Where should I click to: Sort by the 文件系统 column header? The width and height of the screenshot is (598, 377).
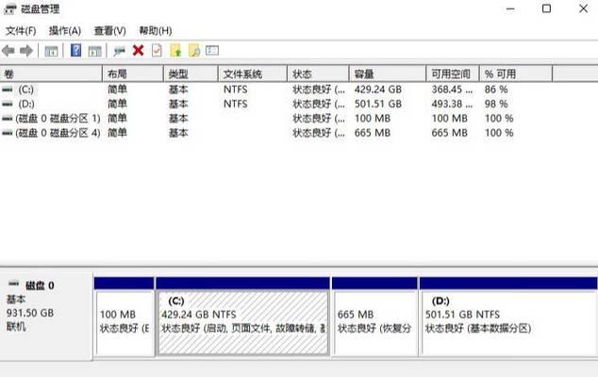click(x=253, y=74)
